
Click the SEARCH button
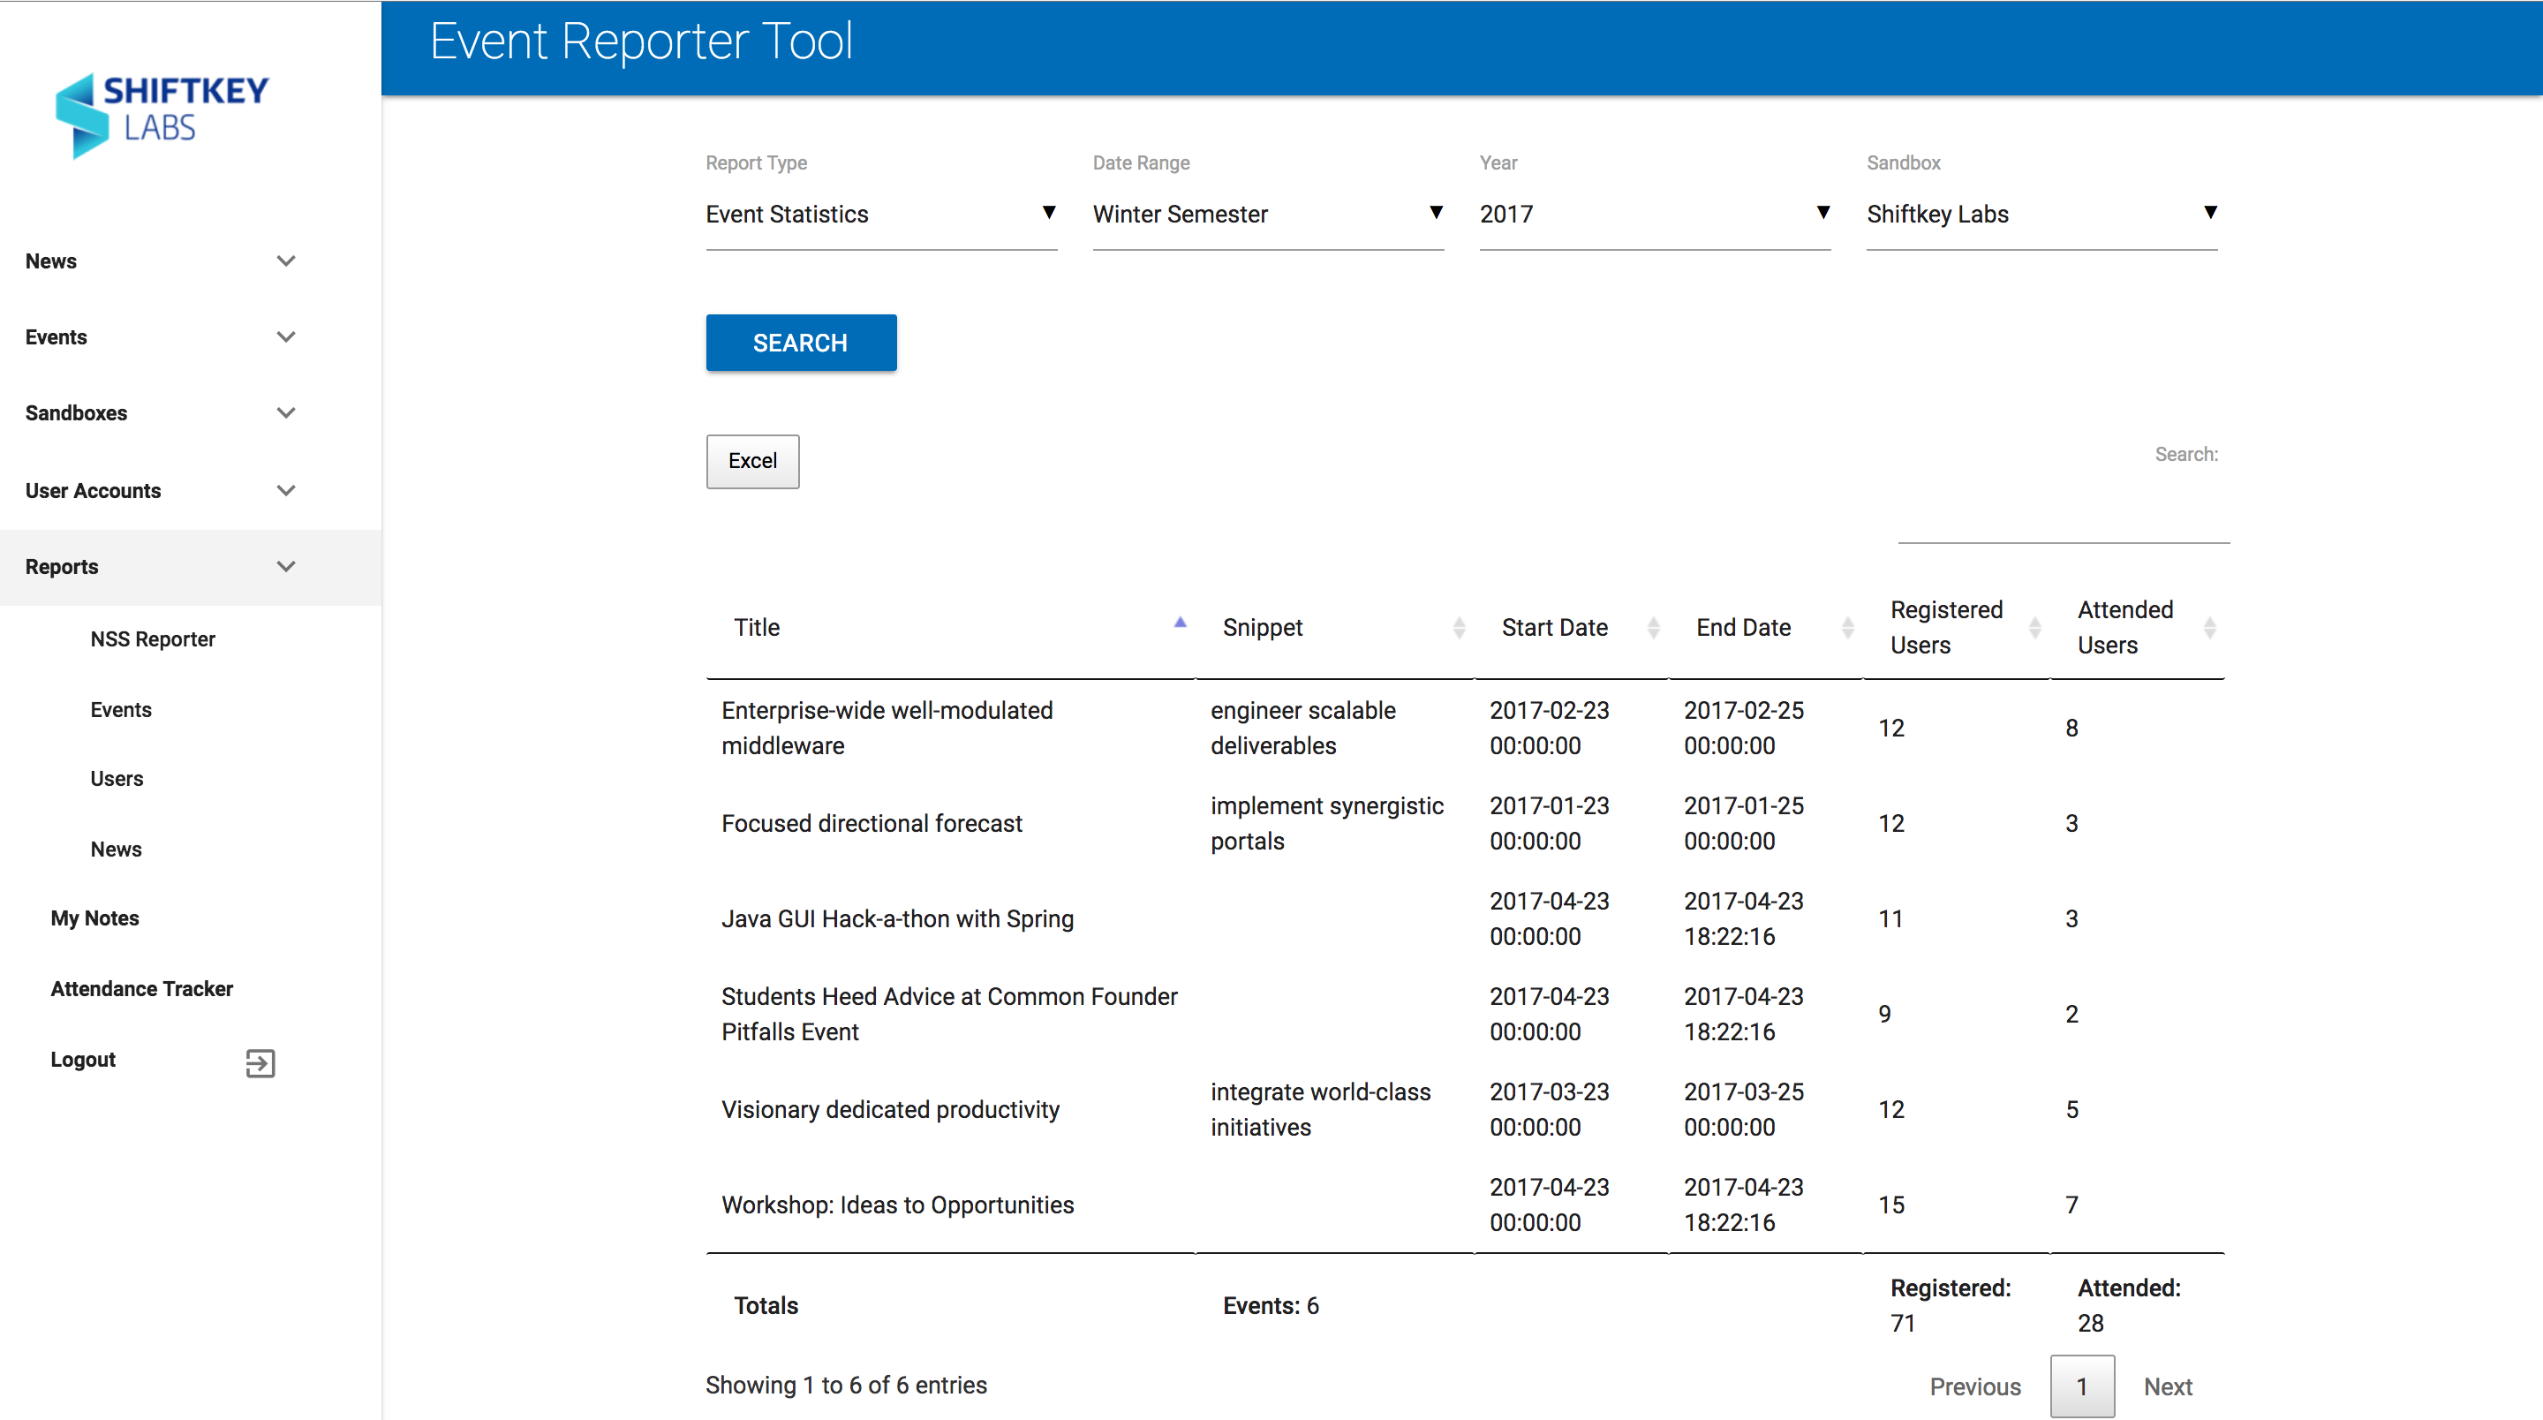802,343
